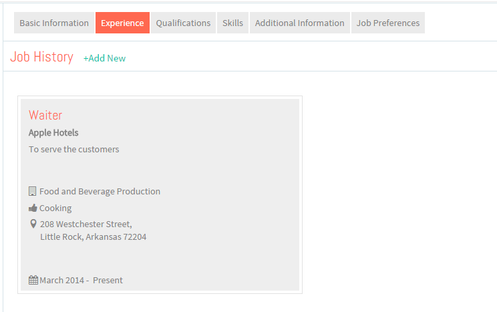Open the Additional Information tab
The image size is (497, 312).
[x=300, y=23]
